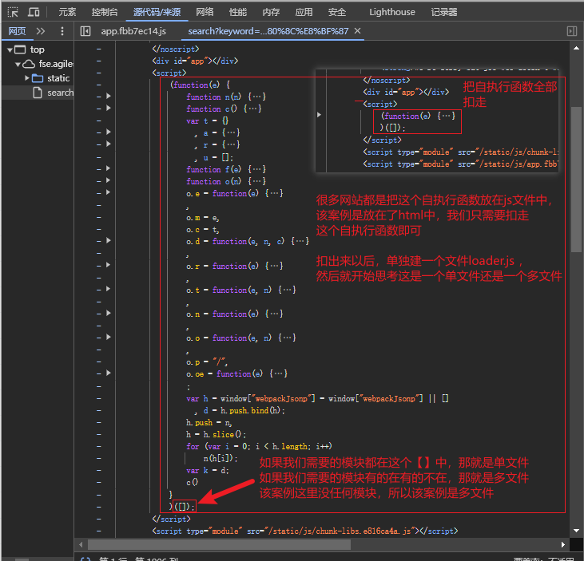This screenshot has width=584, height=561.
Task: Click the horizontal scrollbar left arrow
Action: coord(81,544)
